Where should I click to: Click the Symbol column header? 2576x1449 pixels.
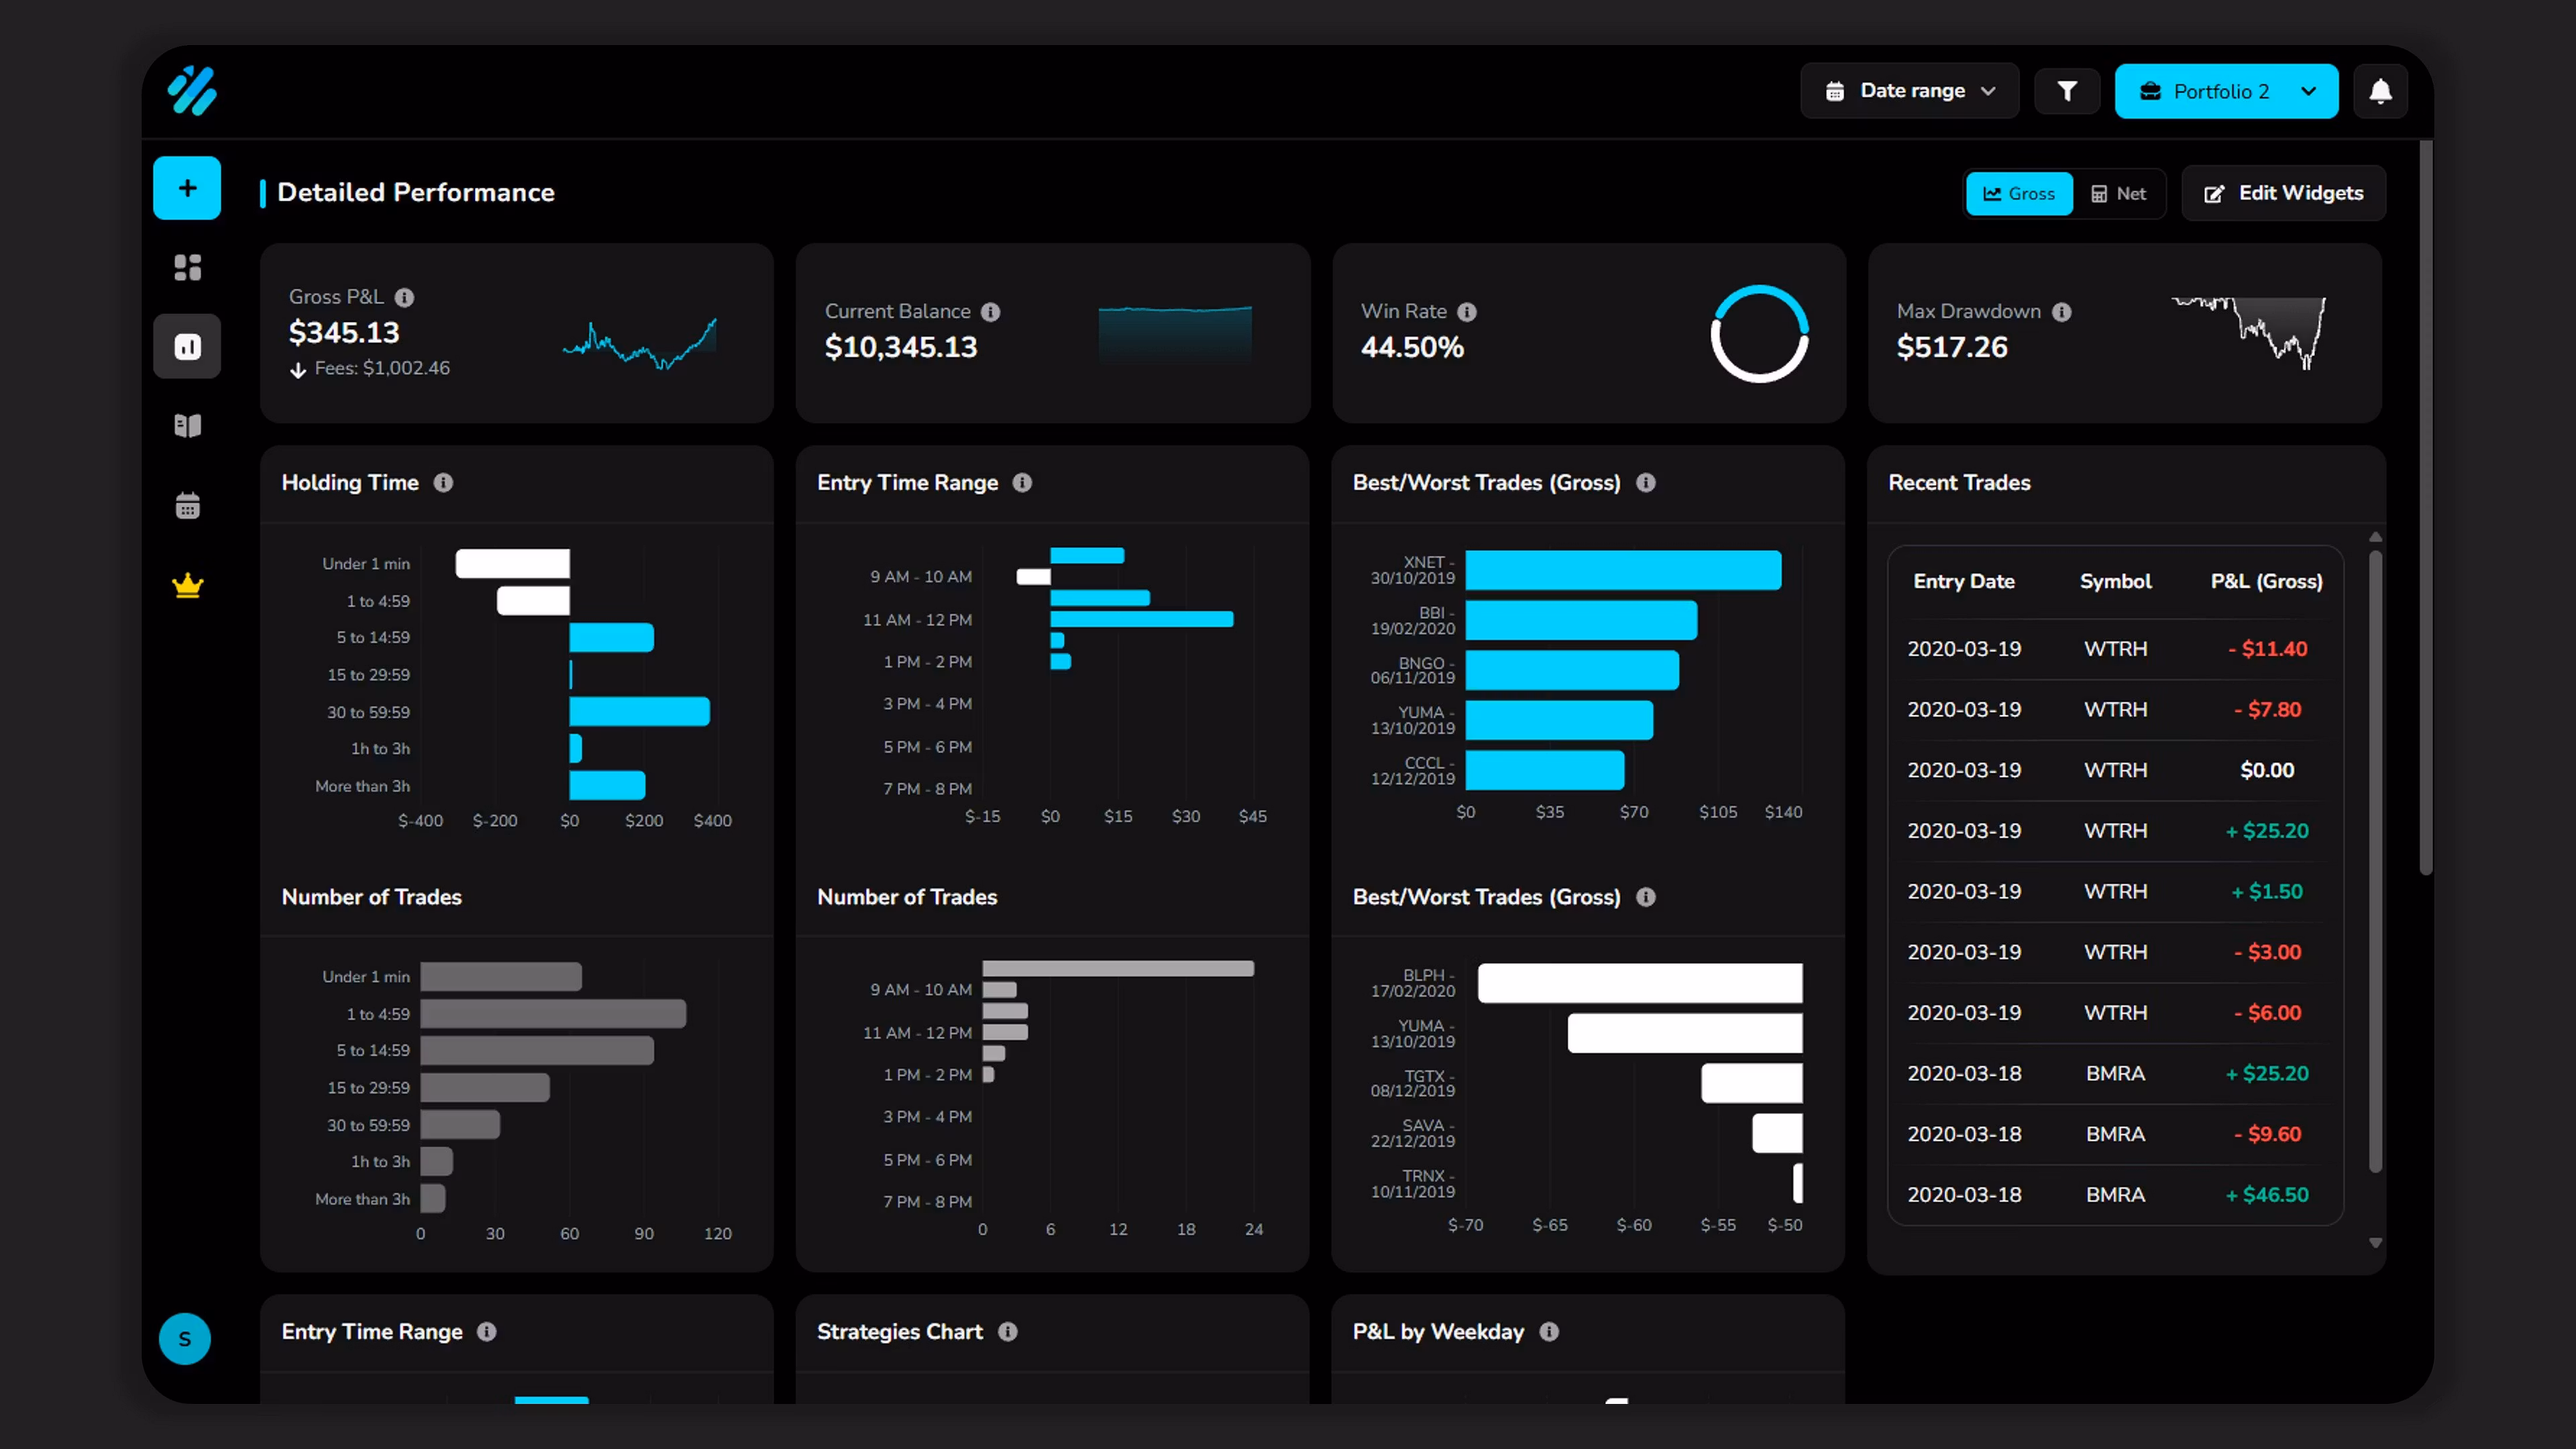coord(2115,582)
